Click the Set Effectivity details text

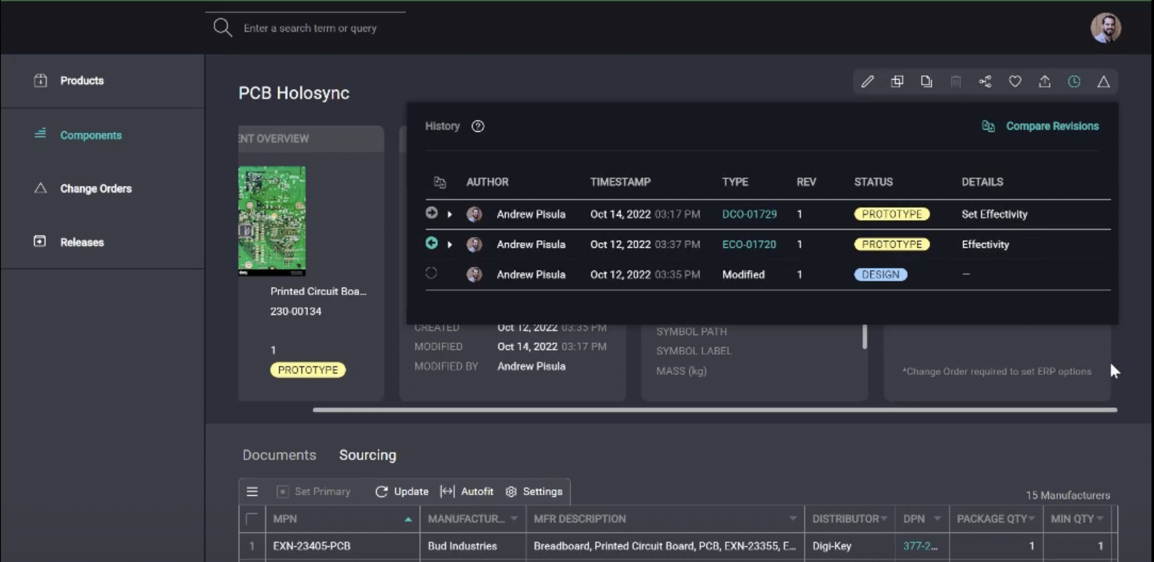click(x=994, y=214)
